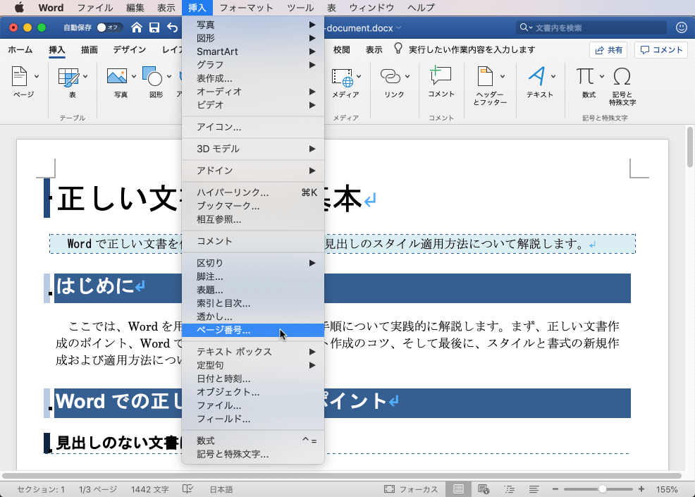This screenshot has height=497, width=695.
Task: Switch to 描画 ribbon tab
Action: click(x=89, y=49)
